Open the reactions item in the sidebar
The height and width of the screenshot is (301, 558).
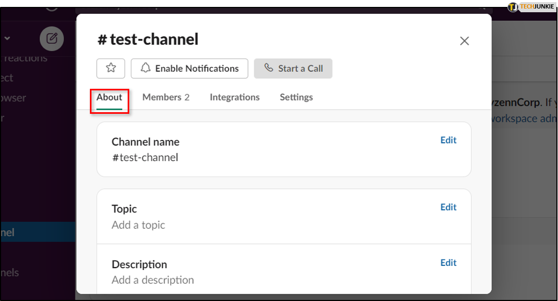click(x=24, y=57)
